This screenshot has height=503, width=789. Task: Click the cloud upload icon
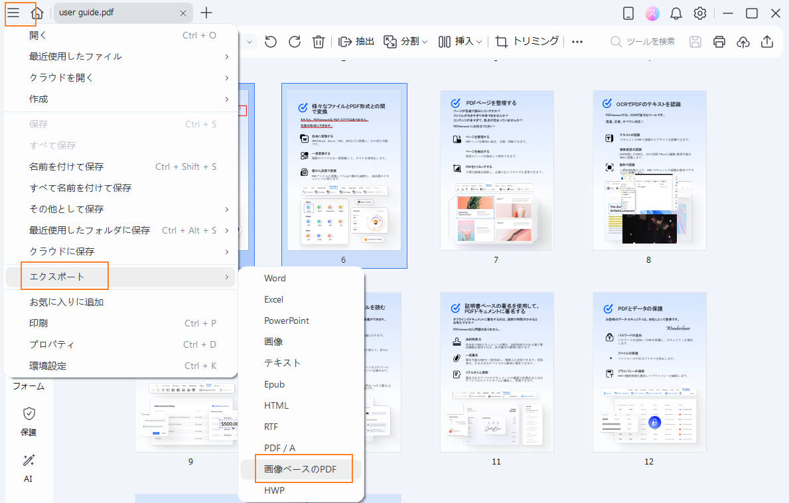(x=743, y=41)
